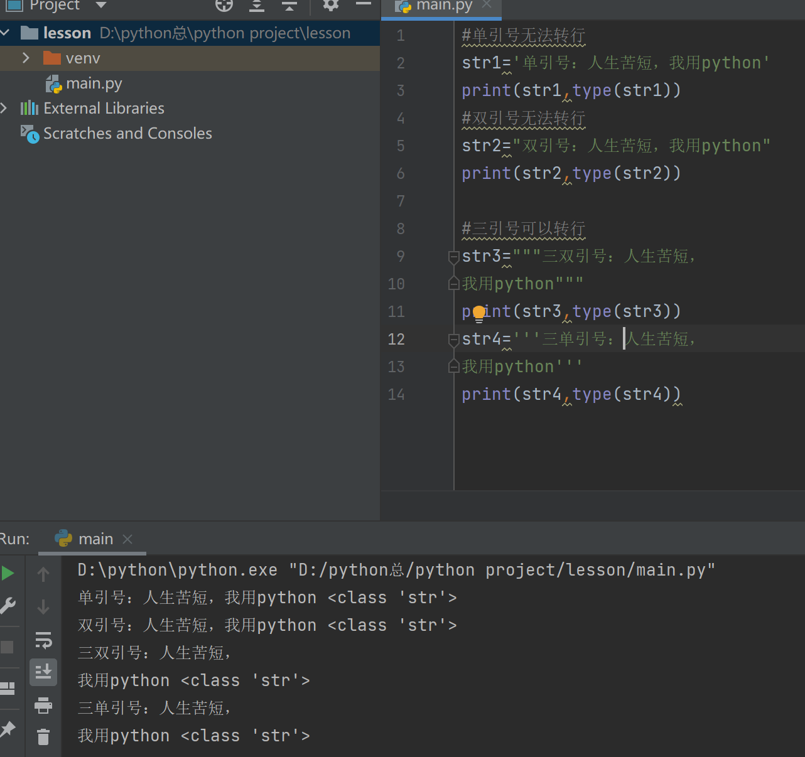Pin the Run tab with pin icon
The width and height of the screenshot is (805, 757).
point(8,728)
